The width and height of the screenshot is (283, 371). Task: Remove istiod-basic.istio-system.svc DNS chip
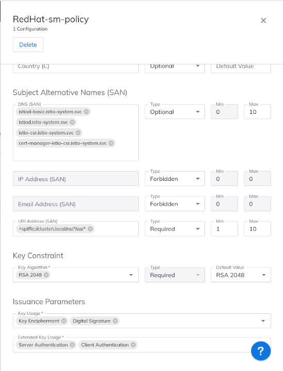point(86,112)
